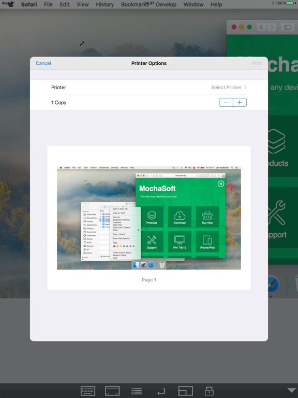This screenshot has height=398, width=298.
Task: Open the Window menu
Action: tap(193, 4)
